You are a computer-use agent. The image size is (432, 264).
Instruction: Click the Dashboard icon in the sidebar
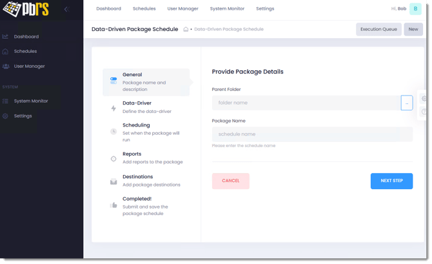6,37
